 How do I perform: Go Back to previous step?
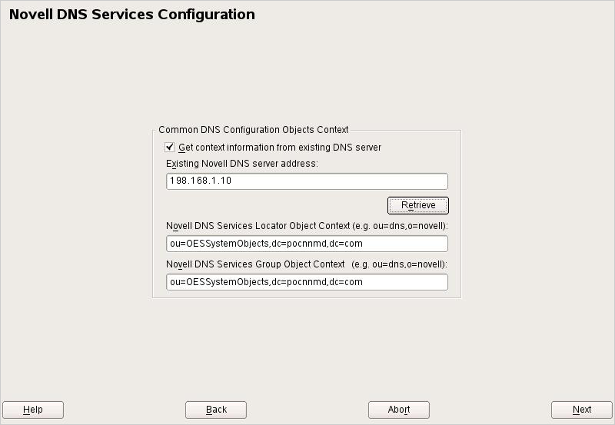pos(216,410)
